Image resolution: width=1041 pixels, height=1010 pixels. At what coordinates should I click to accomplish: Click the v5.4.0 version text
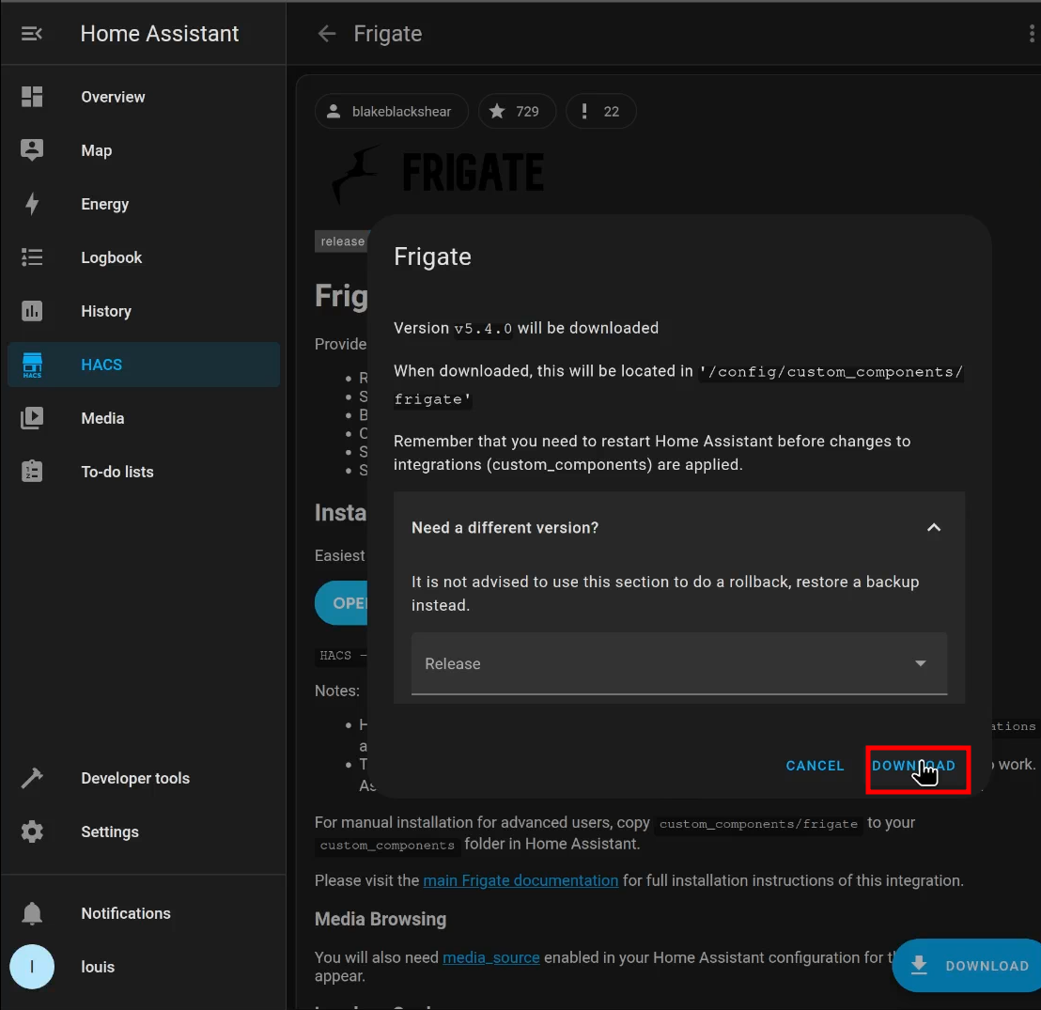tap(483, 329)
